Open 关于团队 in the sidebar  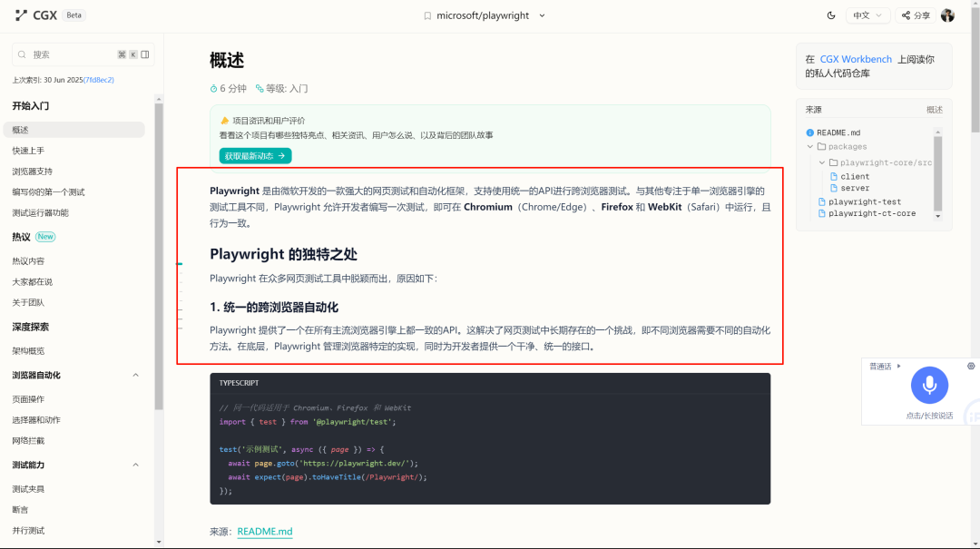(28, 302)
